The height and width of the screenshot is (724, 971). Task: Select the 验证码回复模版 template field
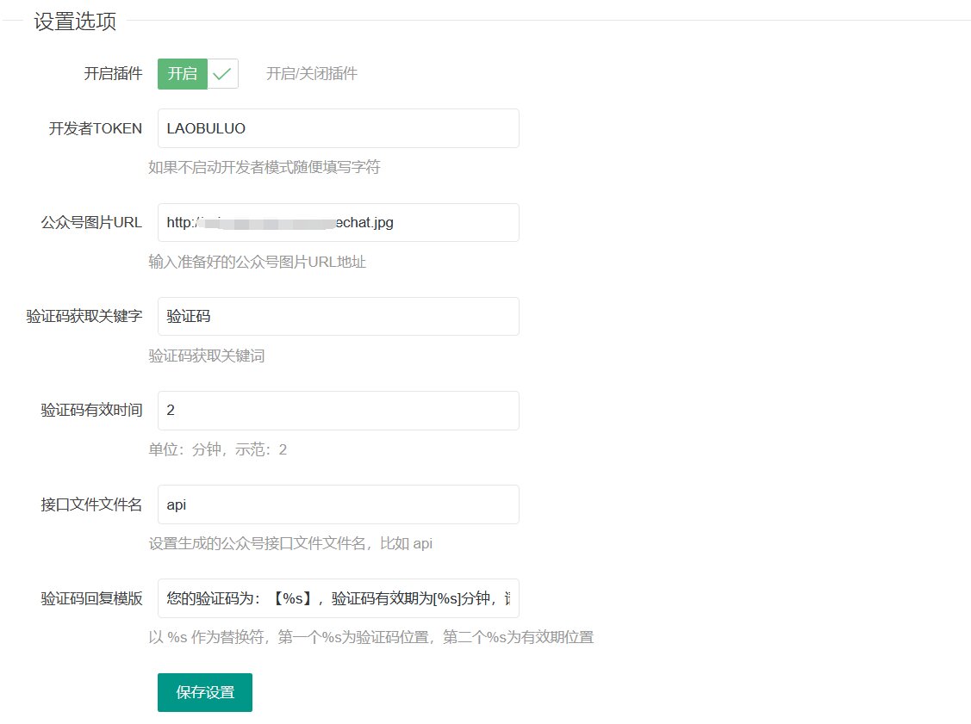coord(338,598)
